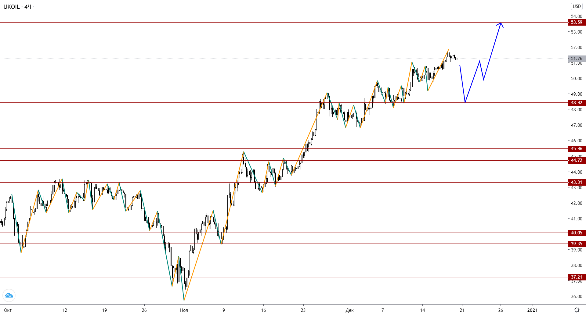Select the 48.42 price level label
586x317 pixels.
coord(577,103)
